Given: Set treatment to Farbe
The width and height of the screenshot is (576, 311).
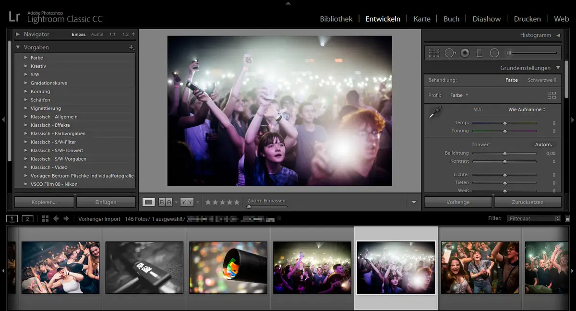Looking at the screenshot, I should coord(511,80).
